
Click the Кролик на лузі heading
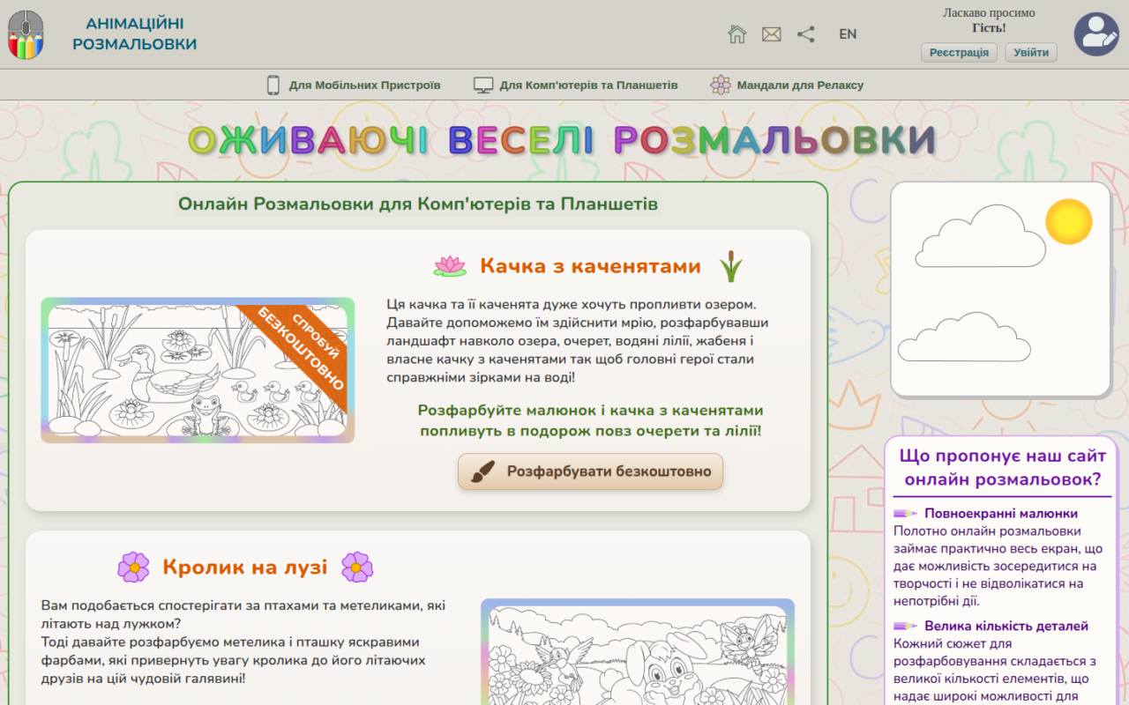pos(245,568)
